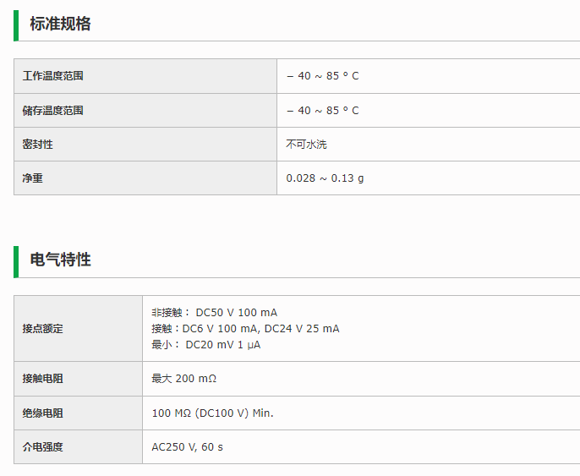Click the green bar beside 电气特性
Viewport: 580px width, 476px height.
(15, 261)
